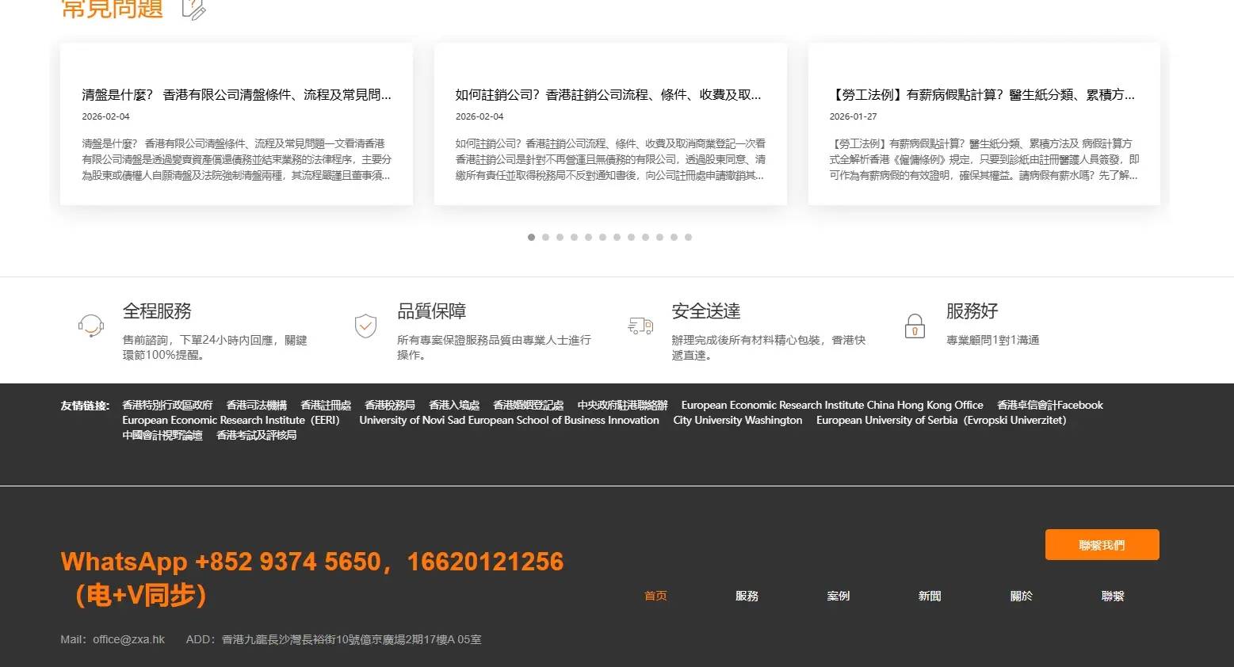Open the 勞工法例 paid sick leave article

(982, 95)
